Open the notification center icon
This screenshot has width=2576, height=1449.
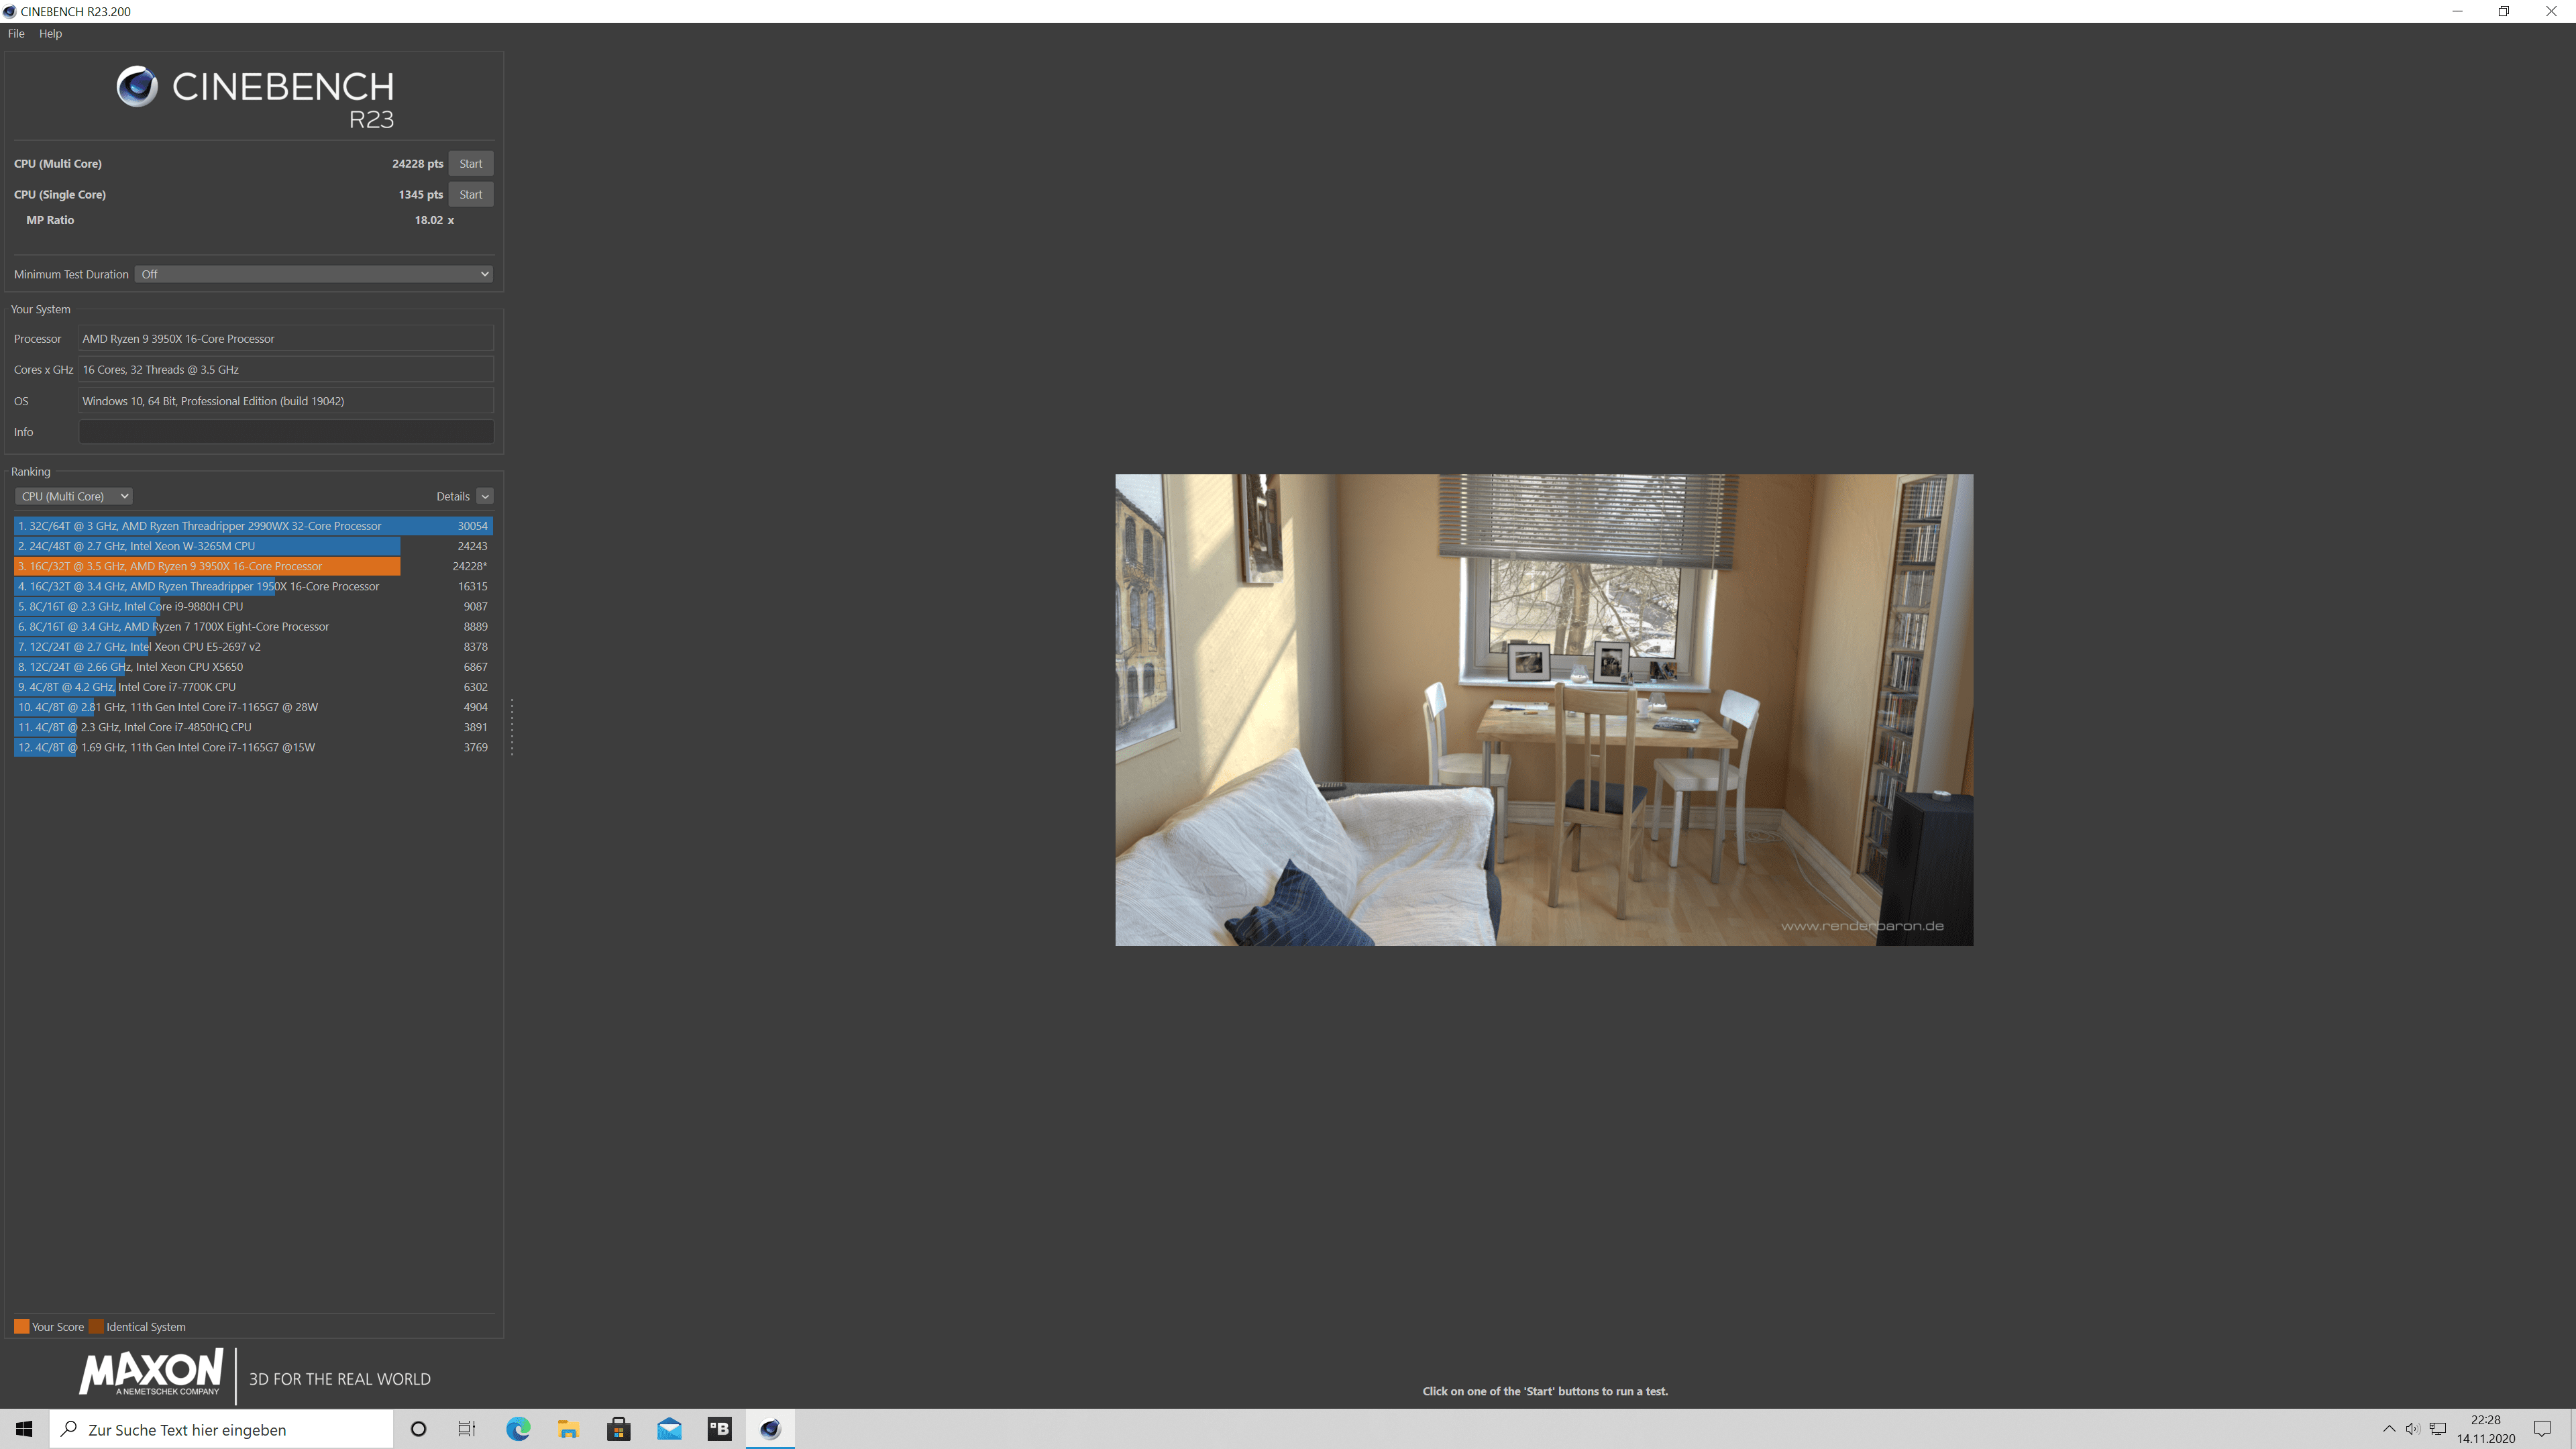(2541, 1429)
